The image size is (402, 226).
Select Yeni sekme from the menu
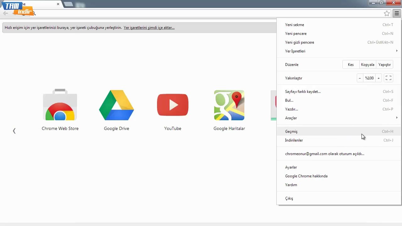click(339, 25)
